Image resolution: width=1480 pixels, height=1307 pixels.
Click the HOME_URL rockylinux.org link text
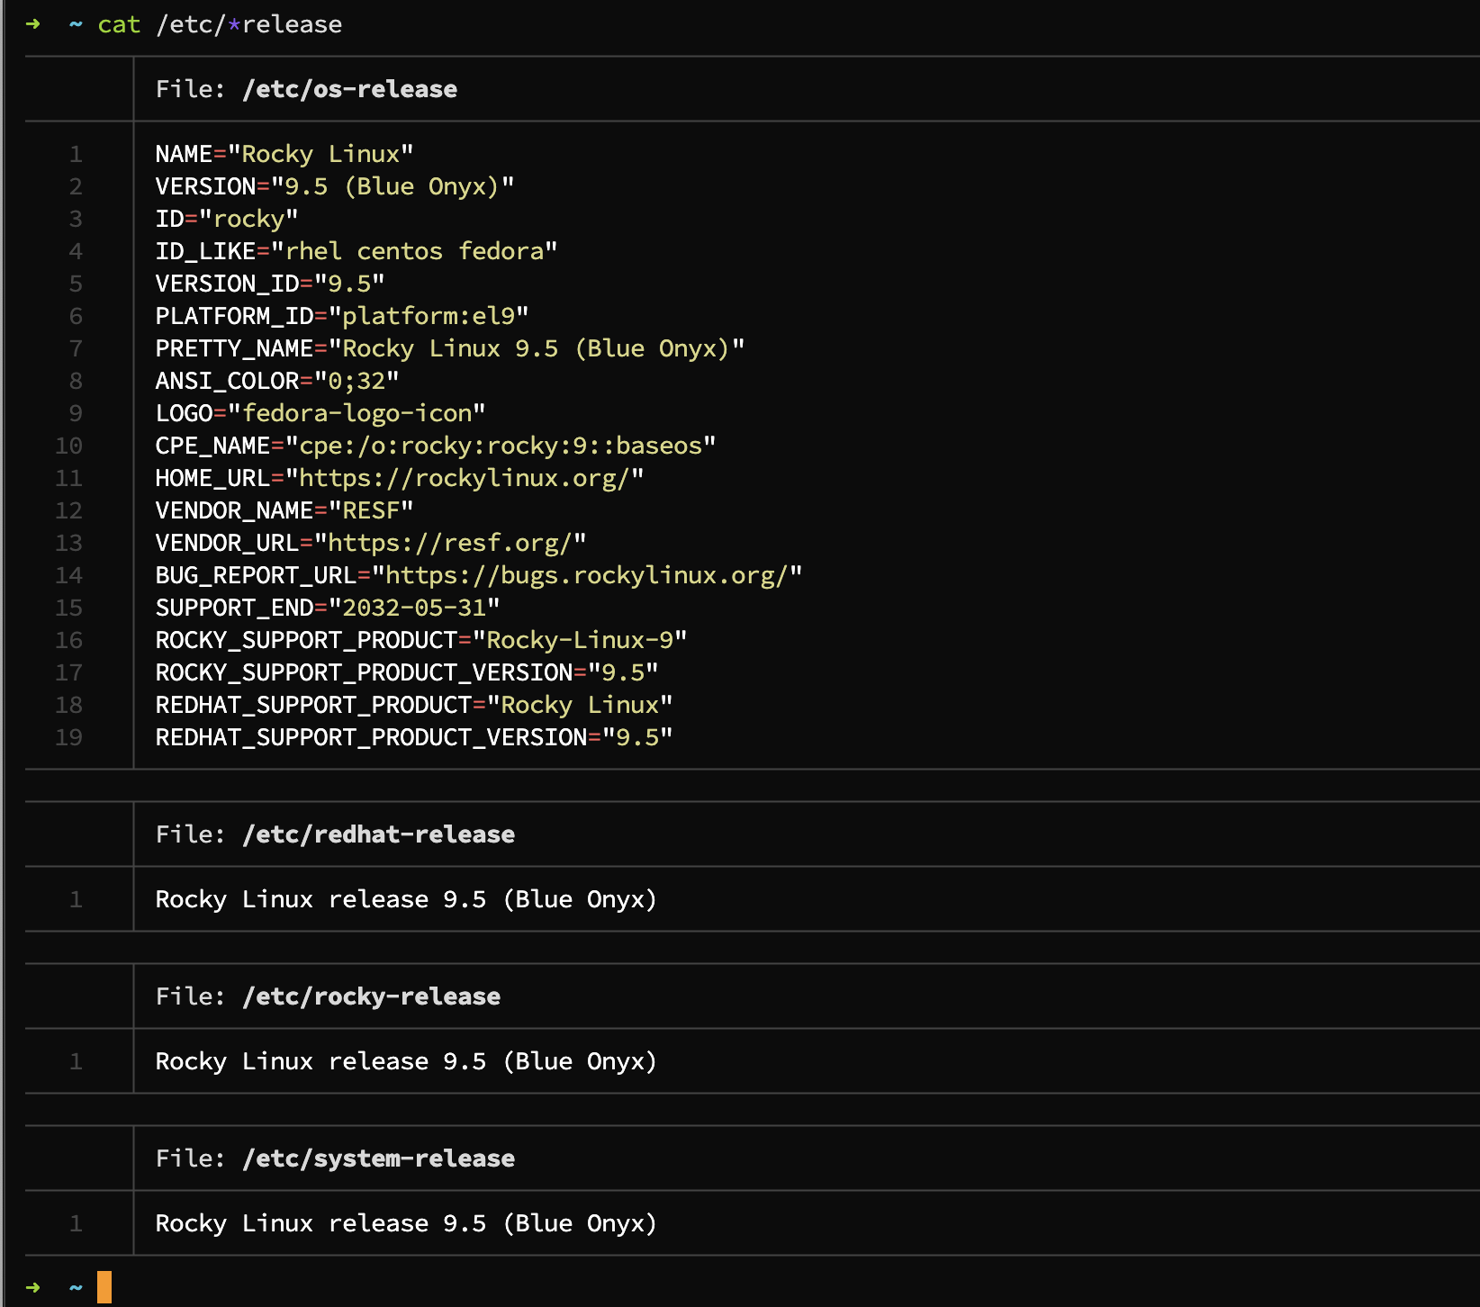(x=465, y=478)
